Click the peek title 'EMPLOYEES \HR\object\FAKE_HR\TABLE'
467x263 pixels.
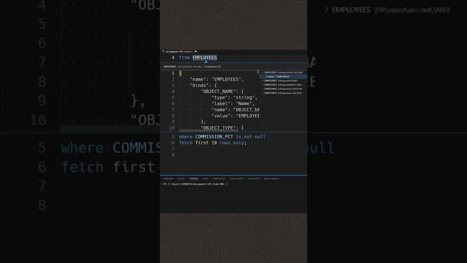click(183, 66)
